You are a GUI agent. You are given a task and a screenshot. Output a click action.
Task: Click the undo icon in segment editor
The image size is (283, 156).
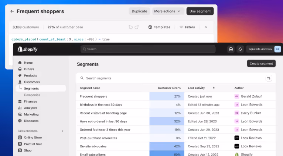[x=131, y=27]
